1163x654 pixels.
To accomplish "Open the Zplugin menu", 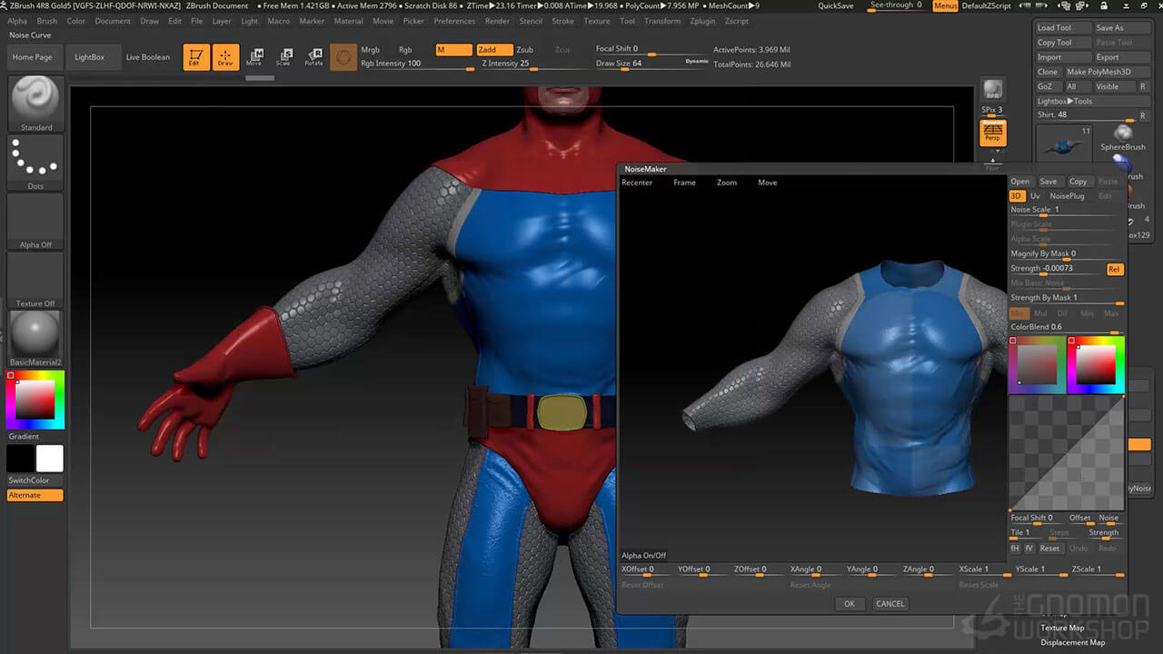I will (x=702, y=21).
